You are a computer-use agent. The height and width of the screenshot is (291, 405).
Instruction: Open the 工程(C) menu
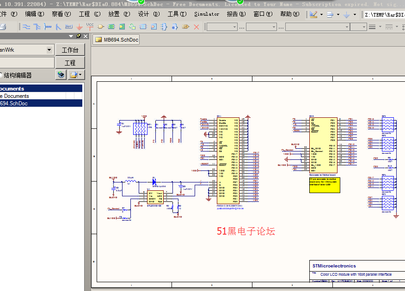tap(90, 14)
